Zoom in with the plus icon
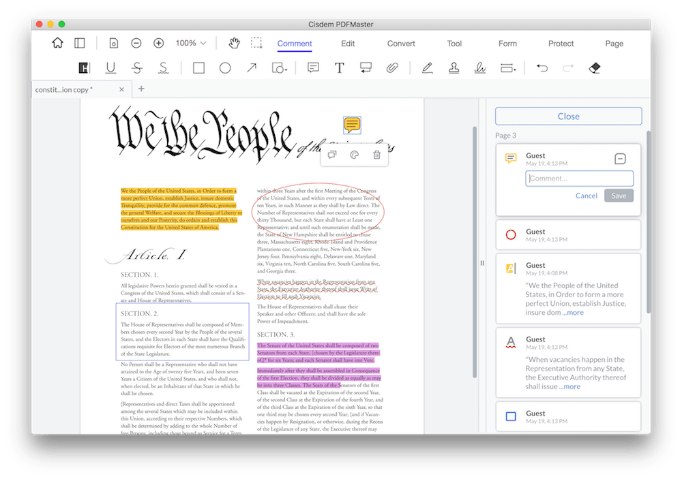682x479 pixels. (x=159, y=43)
